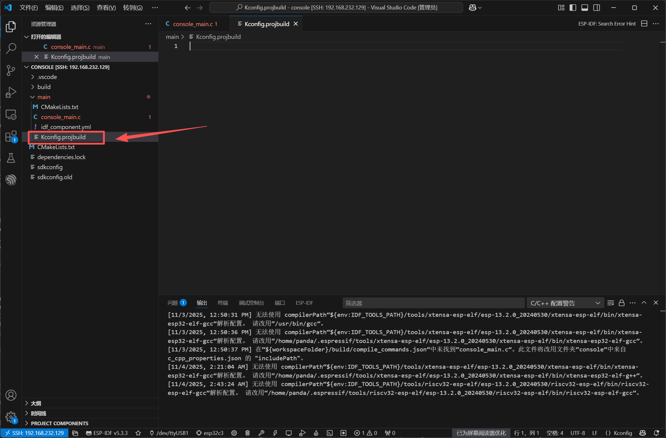
Task: Open Source Control view
Action: [11, 70]
